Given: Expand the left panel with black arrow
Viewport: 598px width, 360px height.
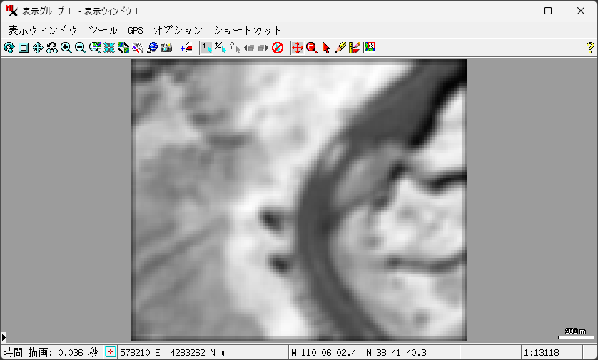Looking at the screenshot, I should pyautogui.click(x=4, y=336).
